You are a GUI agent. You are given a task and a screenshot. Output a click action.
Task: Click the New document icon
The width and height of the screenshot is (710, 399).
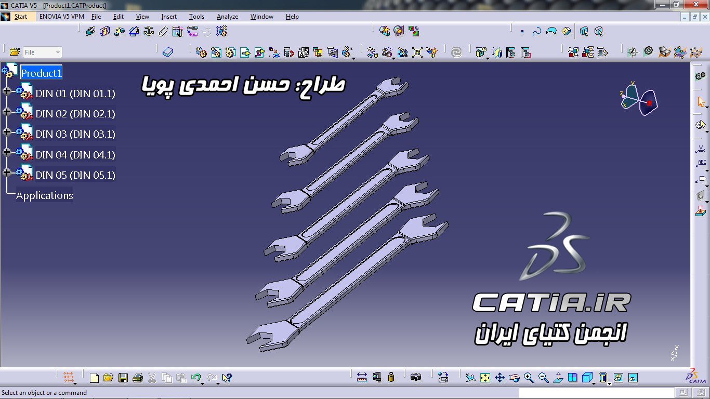click(94, 378)
